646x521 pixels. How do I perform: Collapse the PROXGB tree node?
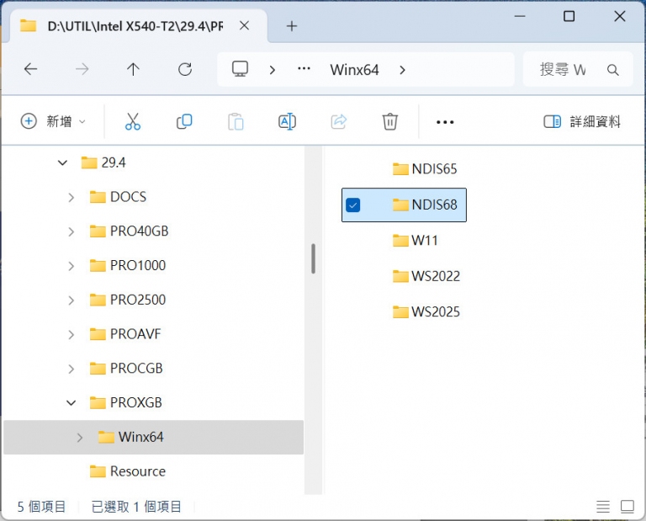click(x=71, y=402)
